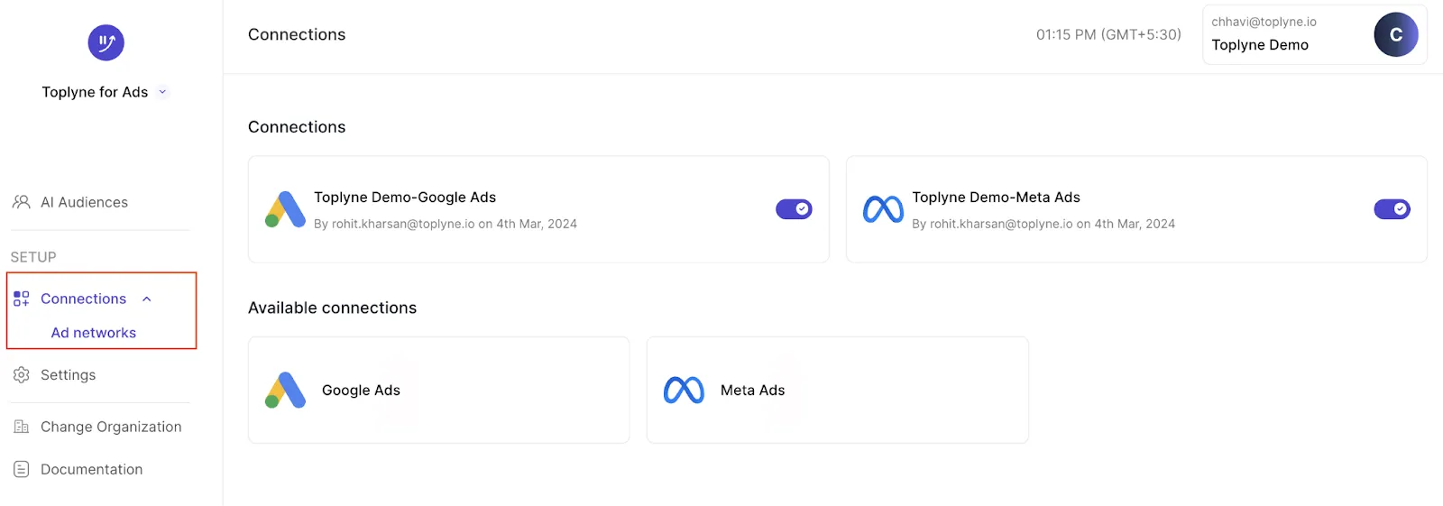1443x506 pixels.
Task: Select the Toplyne Demo-Google Ads title
Action: 405,197
